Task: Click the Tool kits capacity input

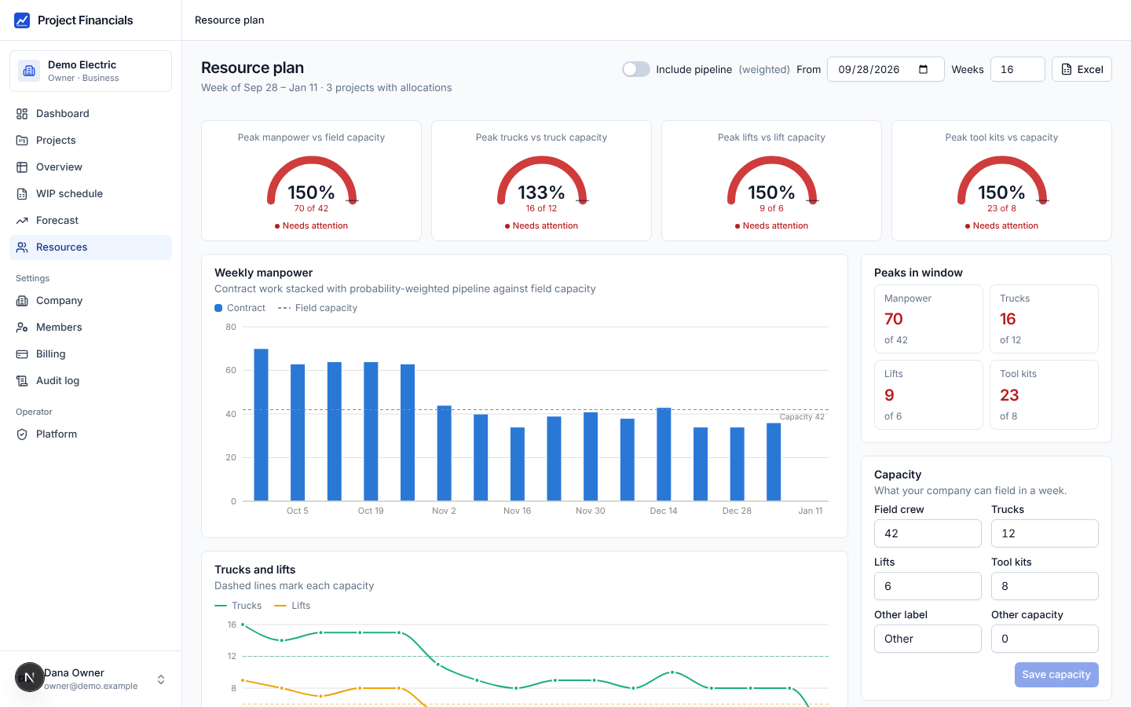Action: pyautogui.click(x=1045, y=586)
